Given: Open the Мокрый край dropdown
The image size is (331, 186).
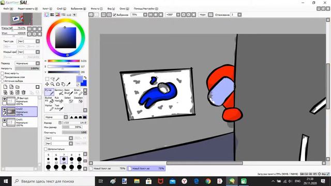Looking at the screenshot, I should 28,52.
